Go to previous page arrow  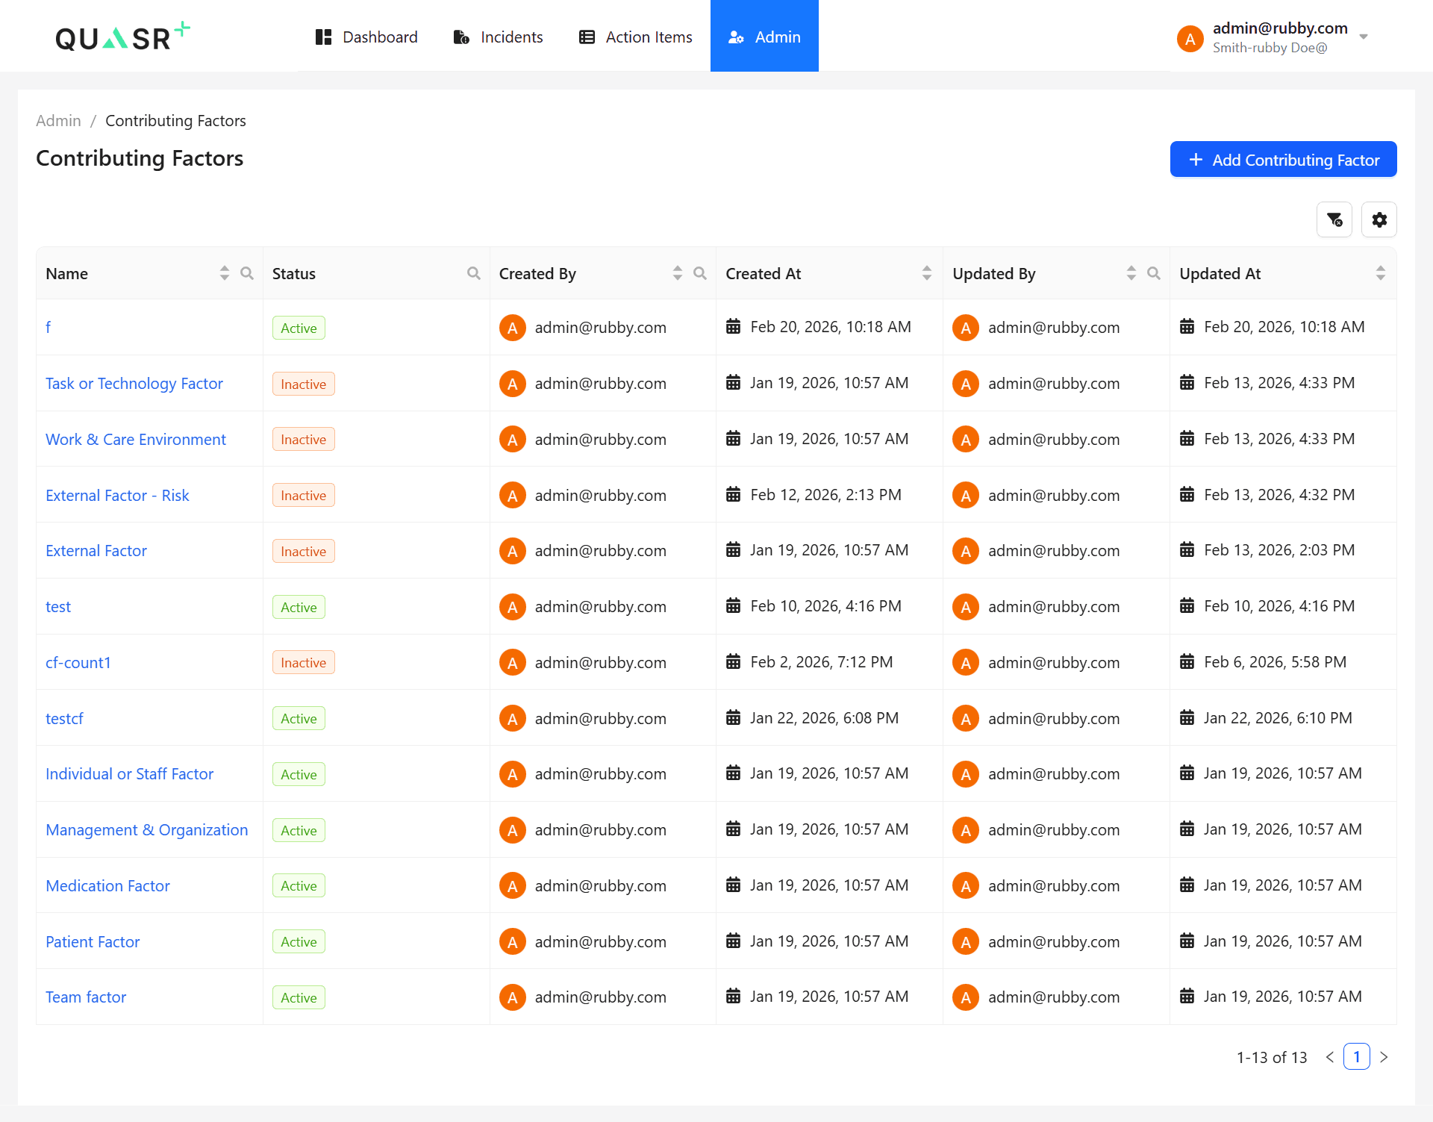tap(1330, 1057)
